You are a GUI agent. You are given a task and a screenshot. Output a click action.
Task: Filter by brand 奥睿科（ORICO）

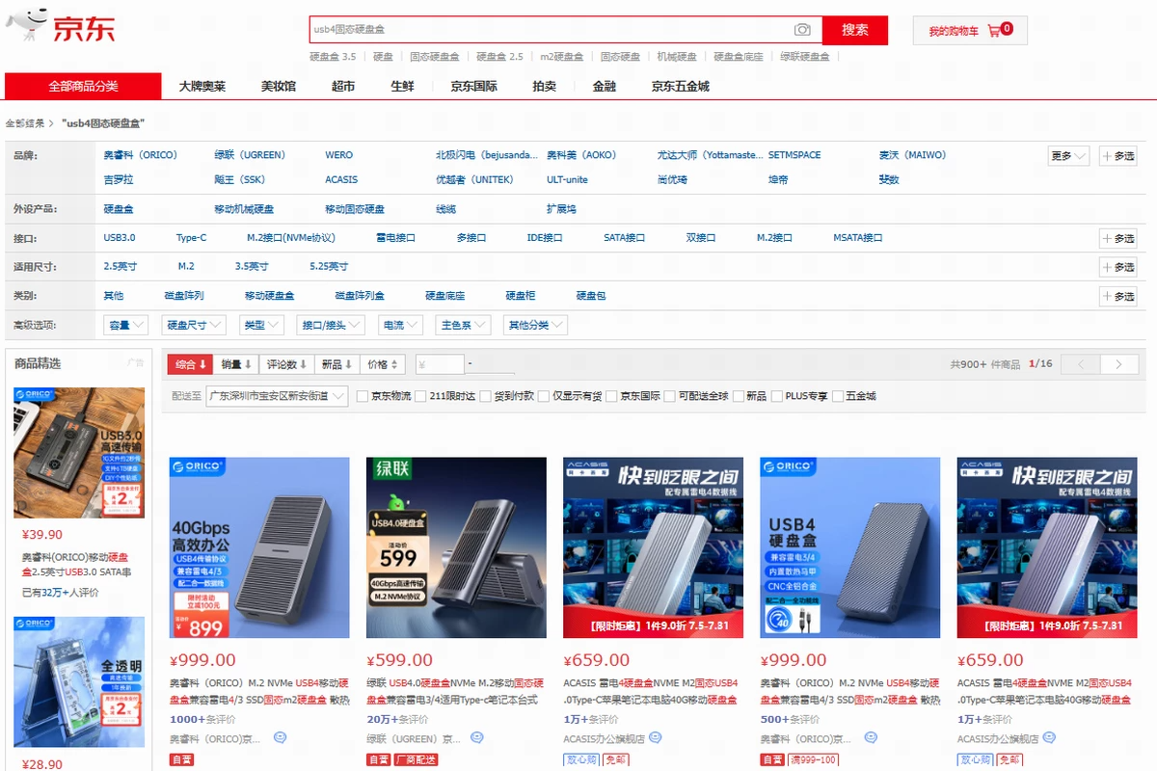pos(141,155)
